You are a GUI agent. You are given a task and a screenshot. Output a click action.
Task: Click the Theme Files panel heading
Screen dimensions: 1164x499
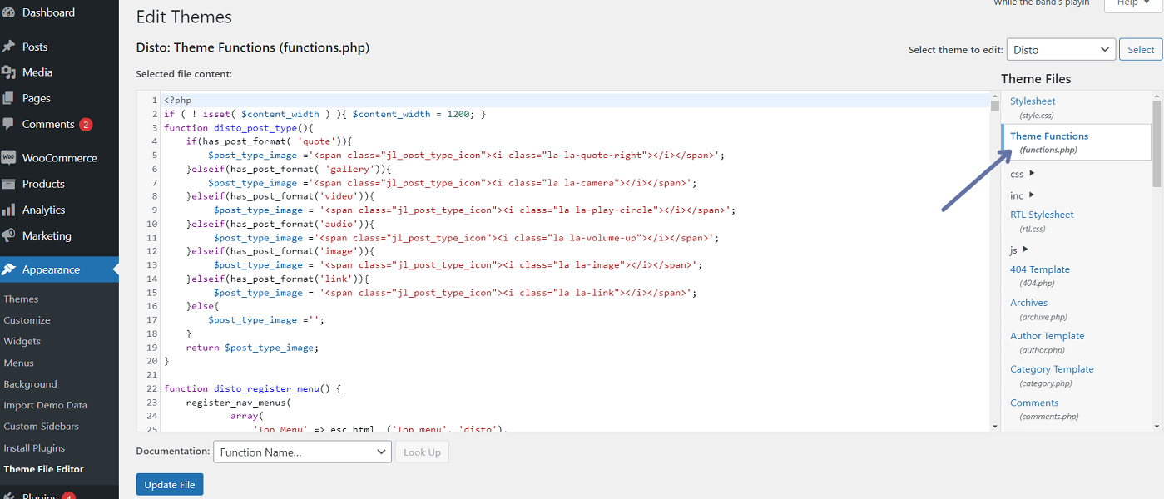pos(1036,79)
